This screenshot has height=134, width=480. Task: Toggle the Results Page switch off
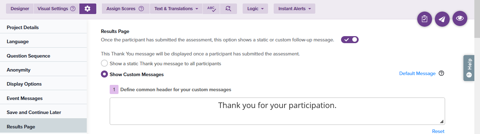pyautogui.click(x=350, y=40)
